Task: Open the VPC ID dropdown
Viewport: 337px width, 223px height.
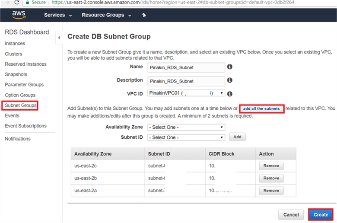Action: [x=186, y=93]
